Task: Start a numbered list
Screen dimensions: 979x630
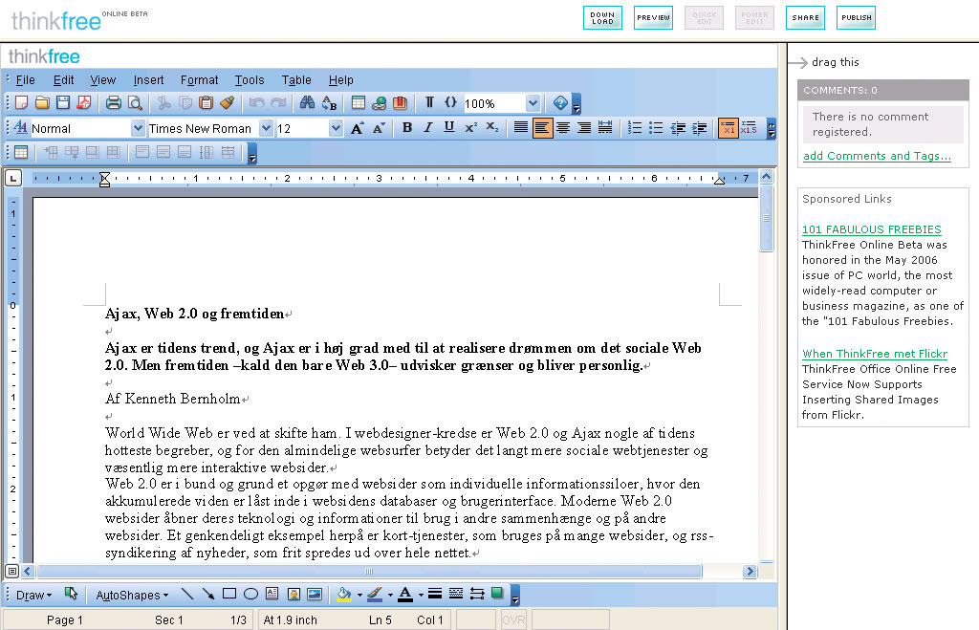Action: pyautogui.click(x=635, y=128)
